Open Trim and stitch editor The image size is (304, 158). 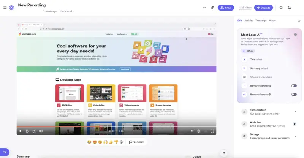(269, 112)
